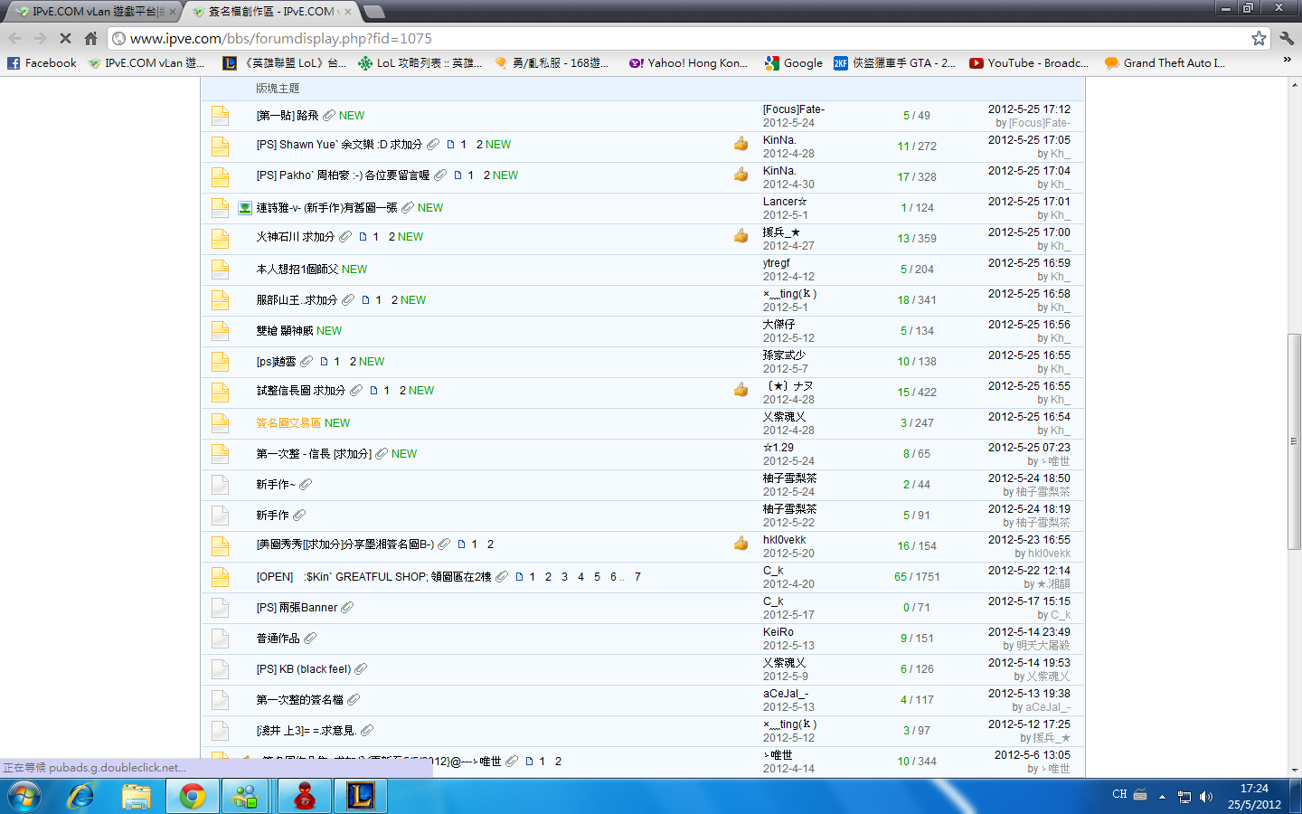1302x814 pixels.
Task: Bookmark this page with the star icon
Action: coord(1259,38)
